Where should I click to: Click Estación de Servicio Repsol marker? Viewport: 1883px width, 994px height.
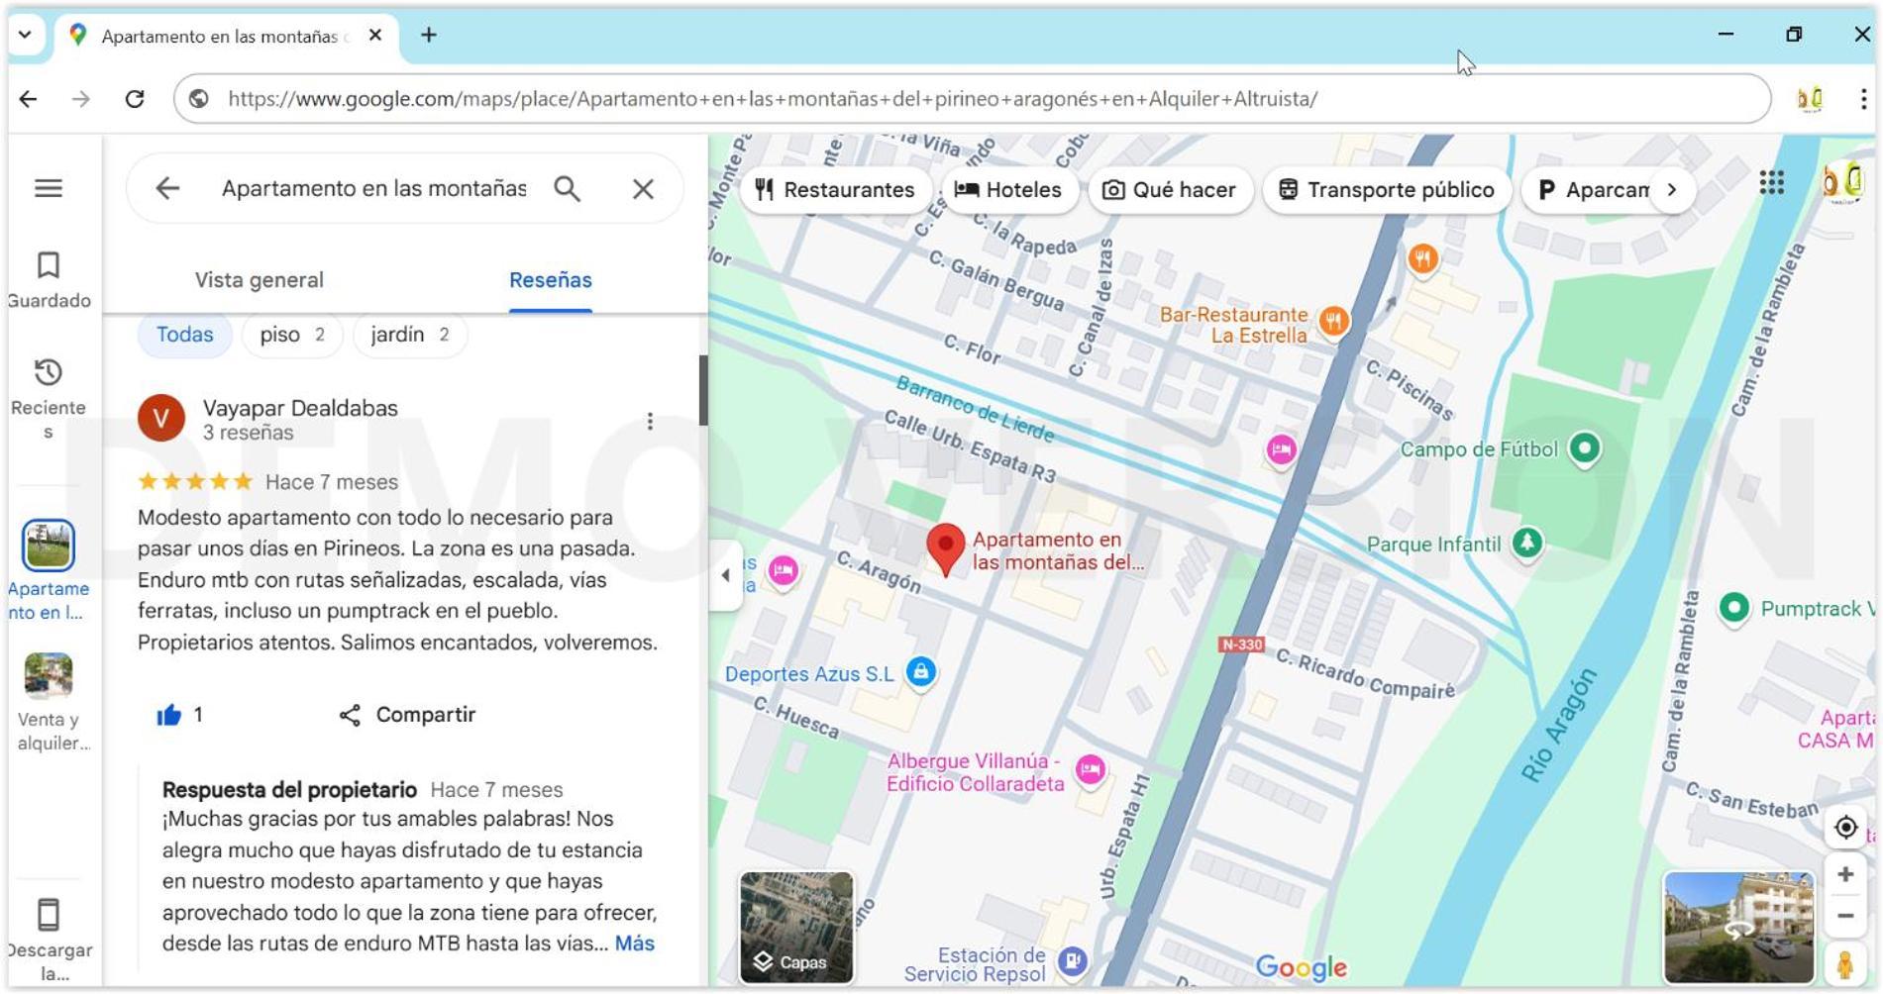tap(1073, 961)
